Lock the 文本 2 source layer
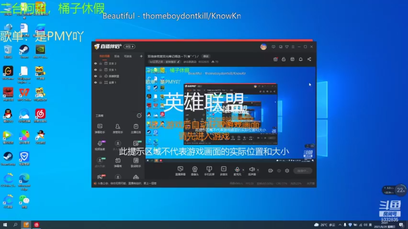 point(100,63)
